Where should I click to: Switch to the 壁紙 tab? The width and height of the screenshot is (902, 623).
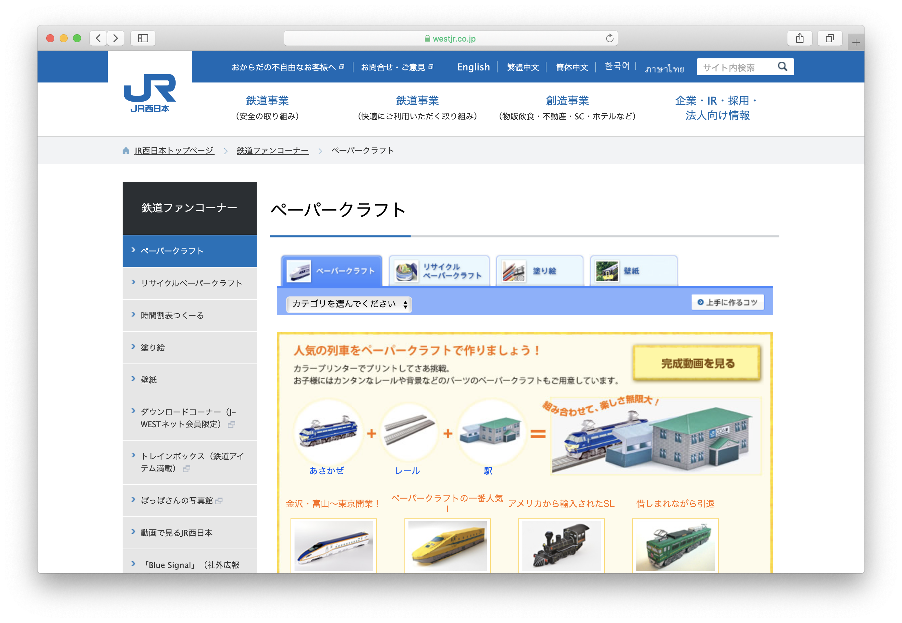[x=633, y=271]
